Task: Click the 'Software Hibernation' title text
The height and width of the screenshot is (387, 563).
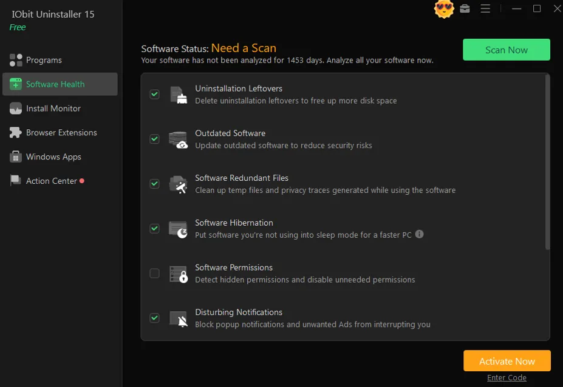Action: point(234,223)
